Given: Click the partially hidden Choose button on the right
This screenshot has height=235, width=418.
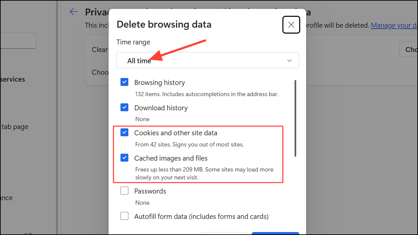Looking at the screenshot, I should click(409, 49).
